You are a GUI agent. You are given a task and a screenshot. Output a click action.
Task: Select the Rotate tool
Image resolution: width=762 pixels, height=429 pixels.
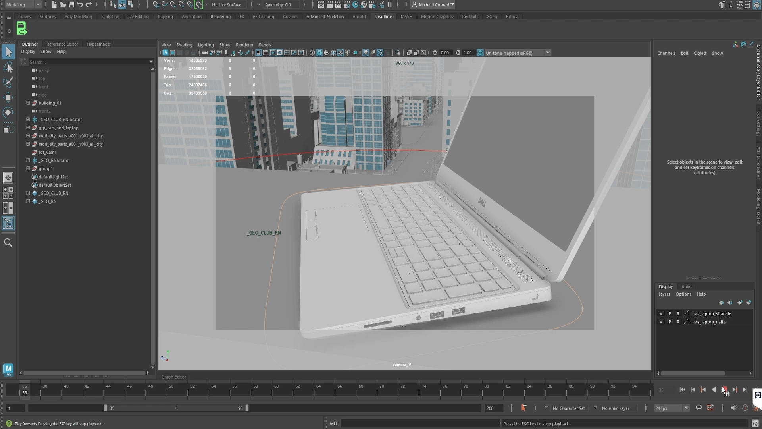coord(8,112)
